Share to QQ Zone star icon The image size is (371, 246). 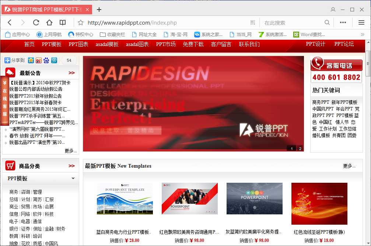point(31,60)
